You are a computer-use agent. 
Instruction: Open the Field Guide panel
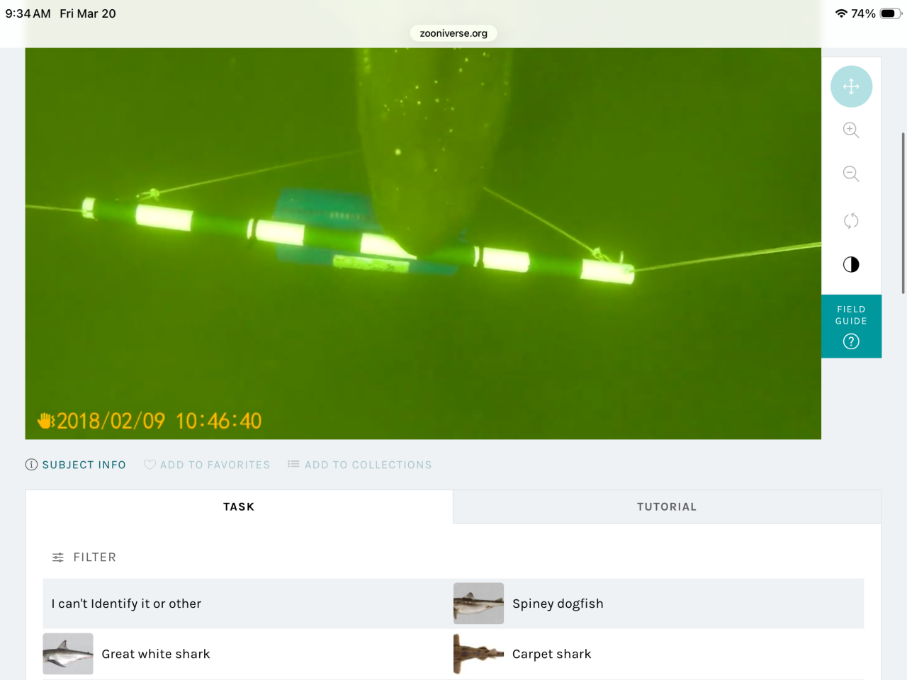(851, 326)
